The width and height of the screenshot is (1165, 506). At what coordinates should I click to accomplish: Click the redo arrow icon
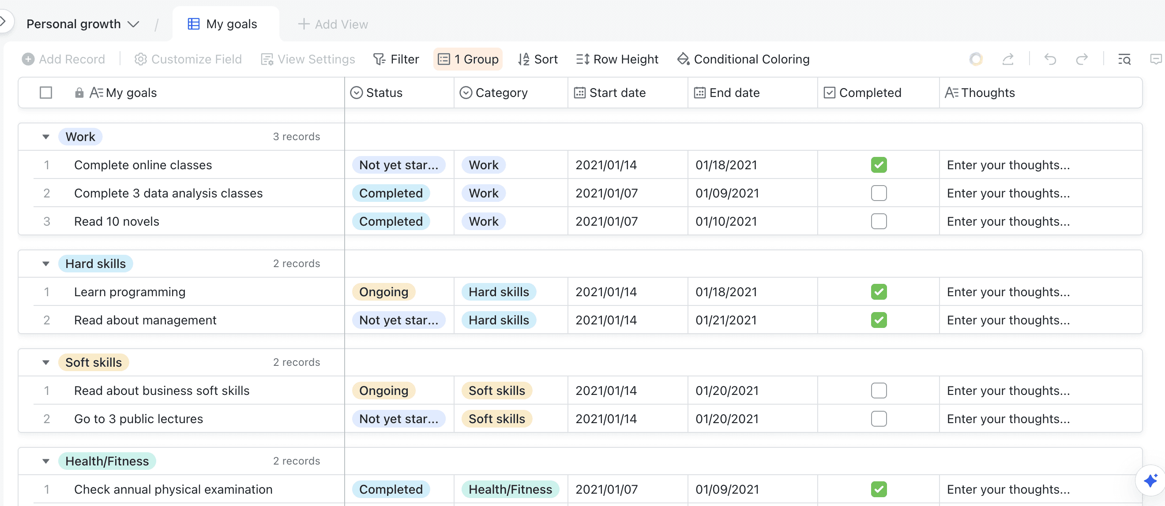click(x=1082, y=59)
